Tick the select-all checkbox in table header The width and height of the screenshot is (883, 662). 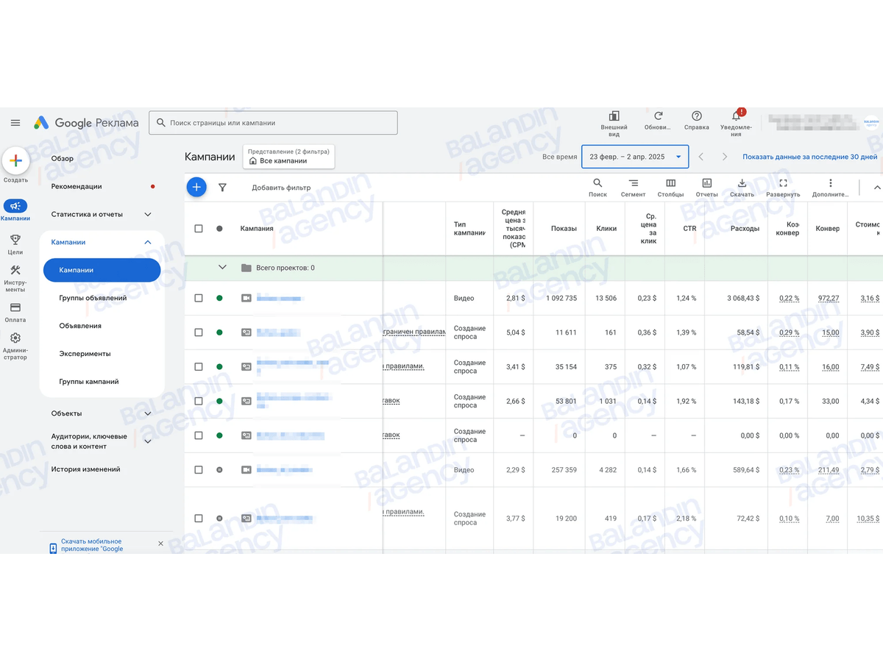click(199, 229)
